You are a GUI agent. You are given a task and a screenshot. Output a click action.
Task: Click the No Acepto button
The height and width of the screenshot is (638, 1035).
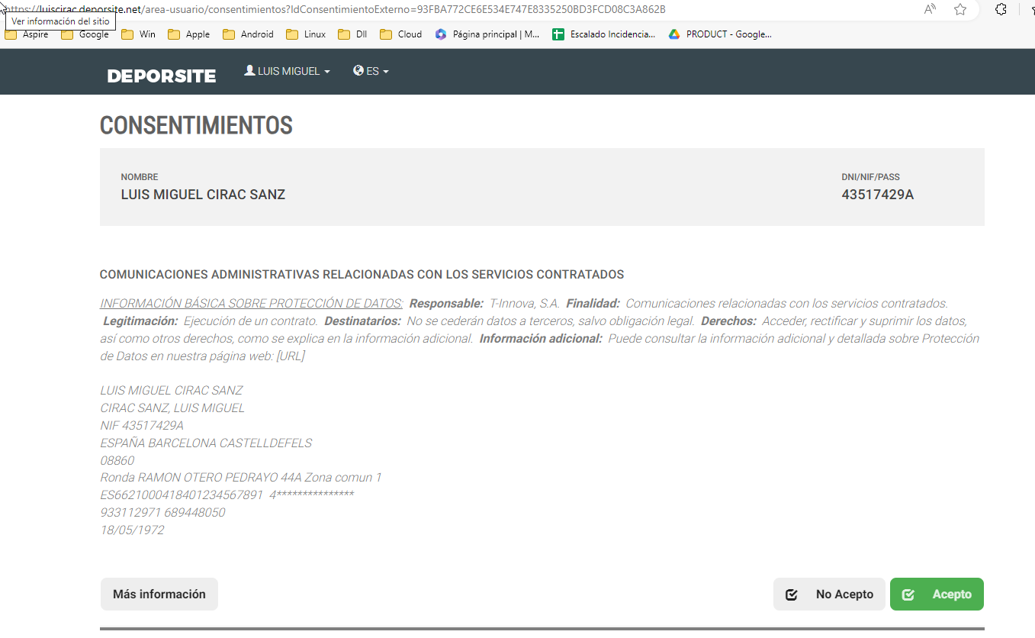(829, 594)
